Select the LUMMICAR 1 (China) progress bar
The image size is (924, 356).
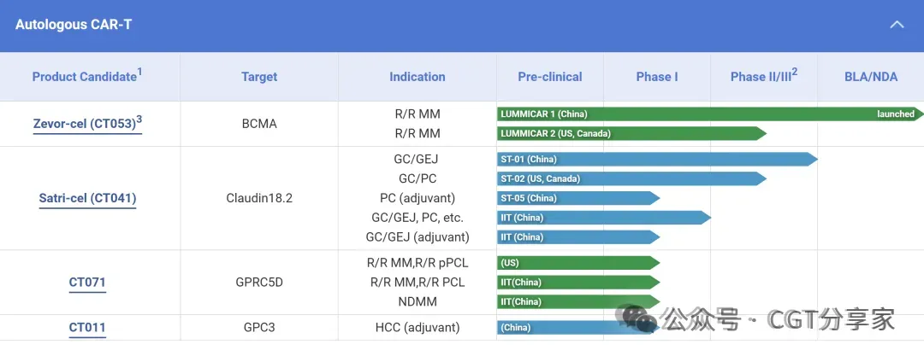pyautogui.click(x=709, y=114)
